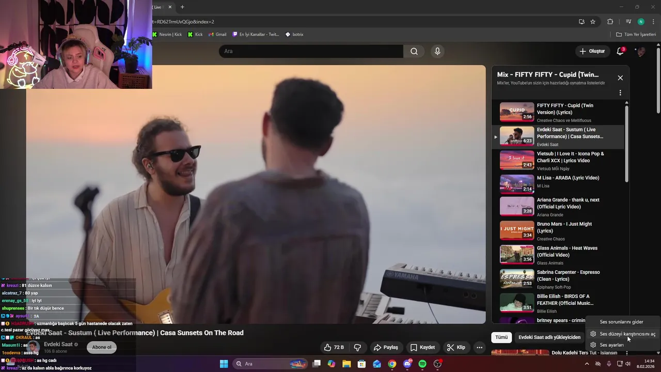Viewport: 661px width, 372px height.
Task: Open Chrome media controls icon
Action: (x=628, y=22)
